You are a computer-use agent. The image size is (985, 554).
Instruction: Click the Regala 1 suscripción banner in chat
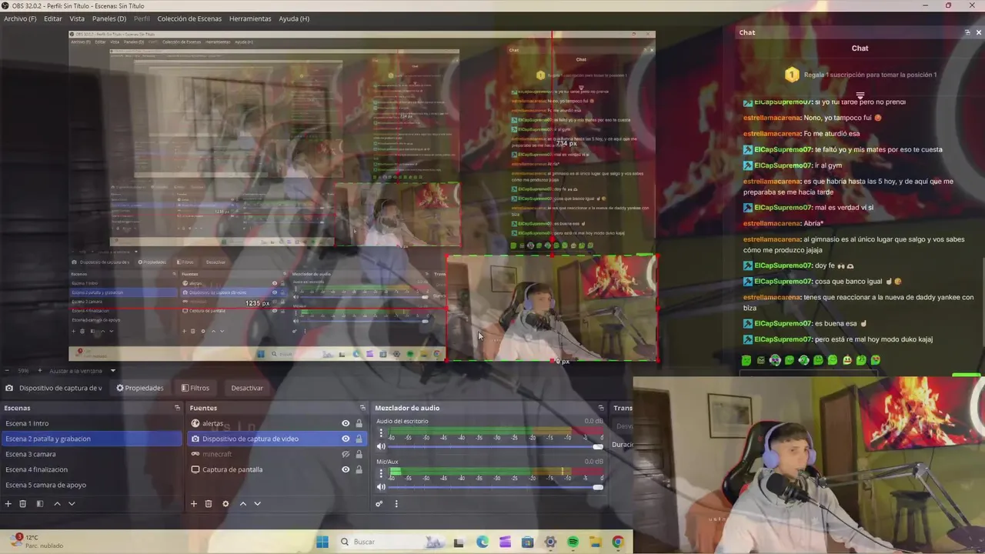pyautogui.click(x=860, y=75)
